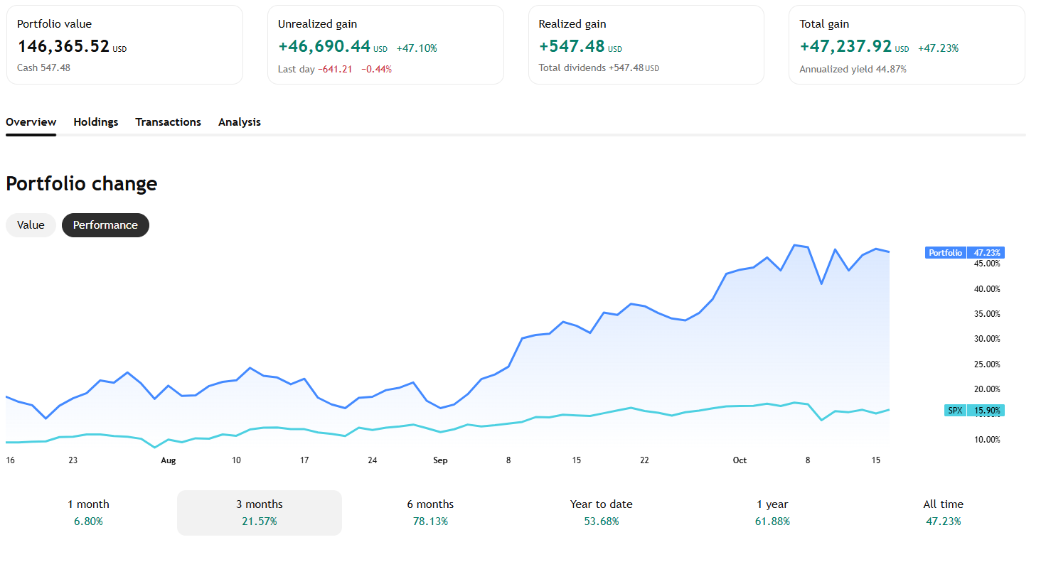Open the Unrealized gain card
The width and height of the screenshot is (1046, 579).
click(x=385, y=45)
